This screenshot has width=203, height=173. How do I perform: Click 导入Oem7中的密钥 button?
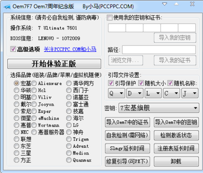(x=176, y=122)
